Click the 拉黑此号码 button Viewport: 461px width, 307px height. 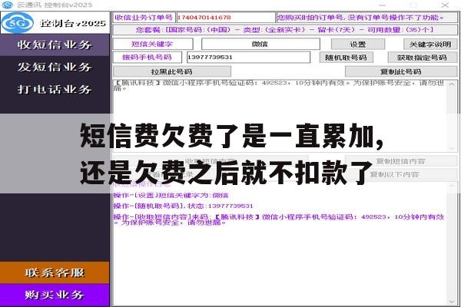(171, 71)
